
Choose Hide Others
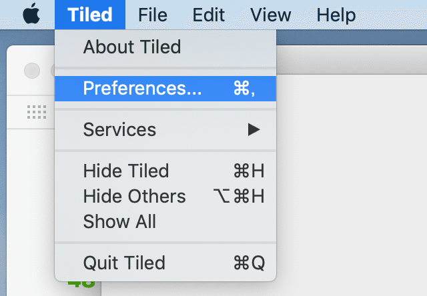click(134, 196)
